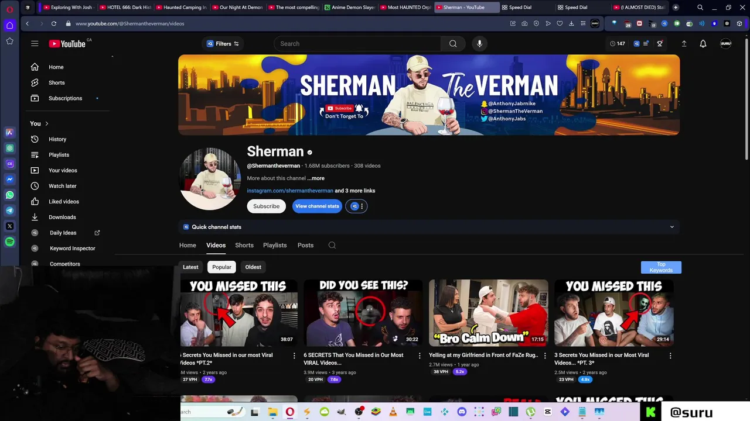Viewport: 750px width, 421px height.
Task: Subscribe to the Sherman channel
Action: pyautogui.click(x=267, y=206)
